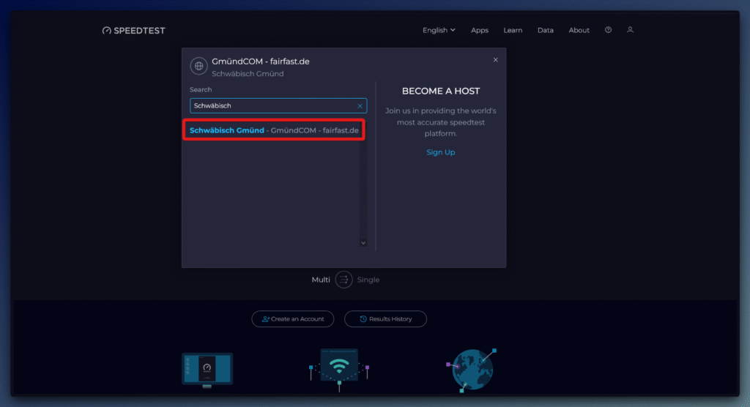Open the Learn menu item
This screenshot has width=750, height=407.
[513, 30]
